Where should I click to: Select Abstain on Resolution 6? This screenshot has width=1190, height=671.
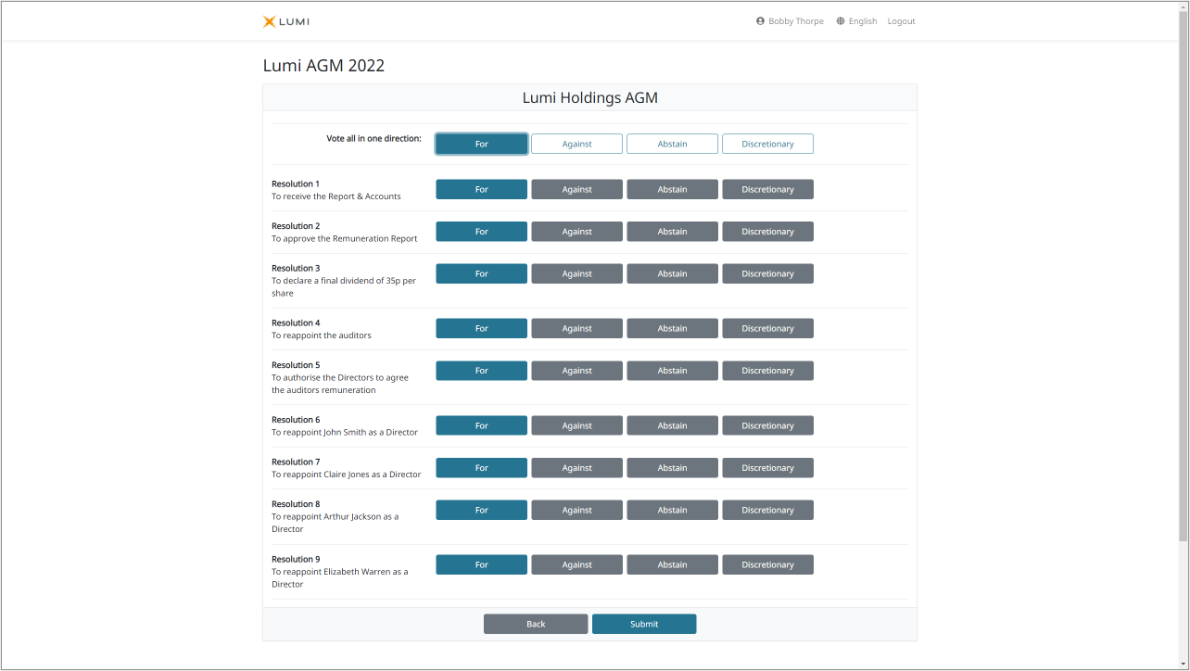[673, 425]
